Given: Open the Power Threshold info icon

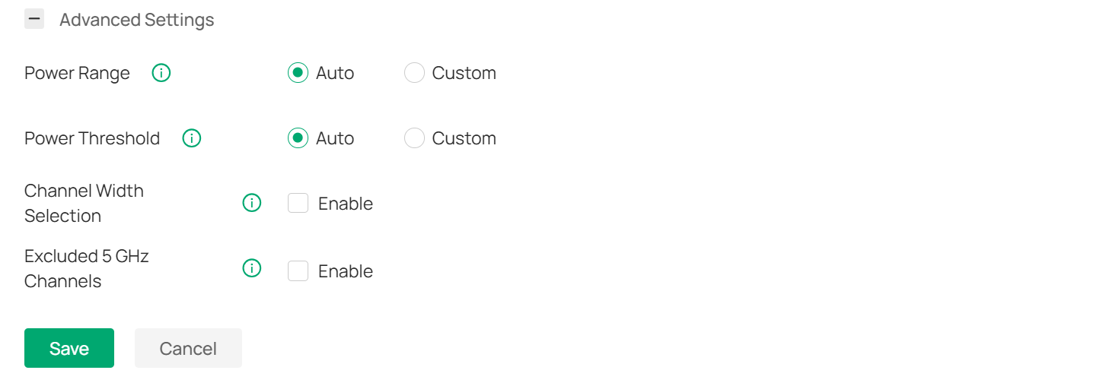Looking at the screenshot, I should click(192, 138).
